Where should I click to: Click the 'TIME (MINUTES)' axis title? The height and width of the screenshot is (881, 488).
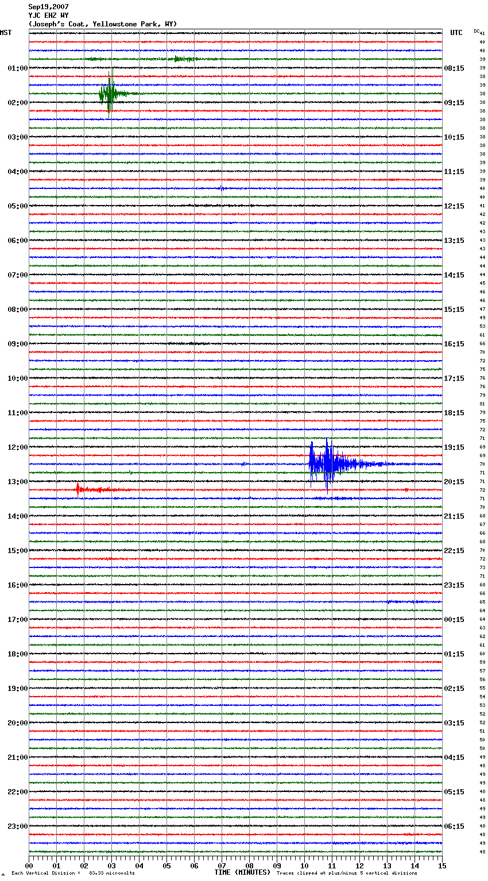(x=242, y=872)
